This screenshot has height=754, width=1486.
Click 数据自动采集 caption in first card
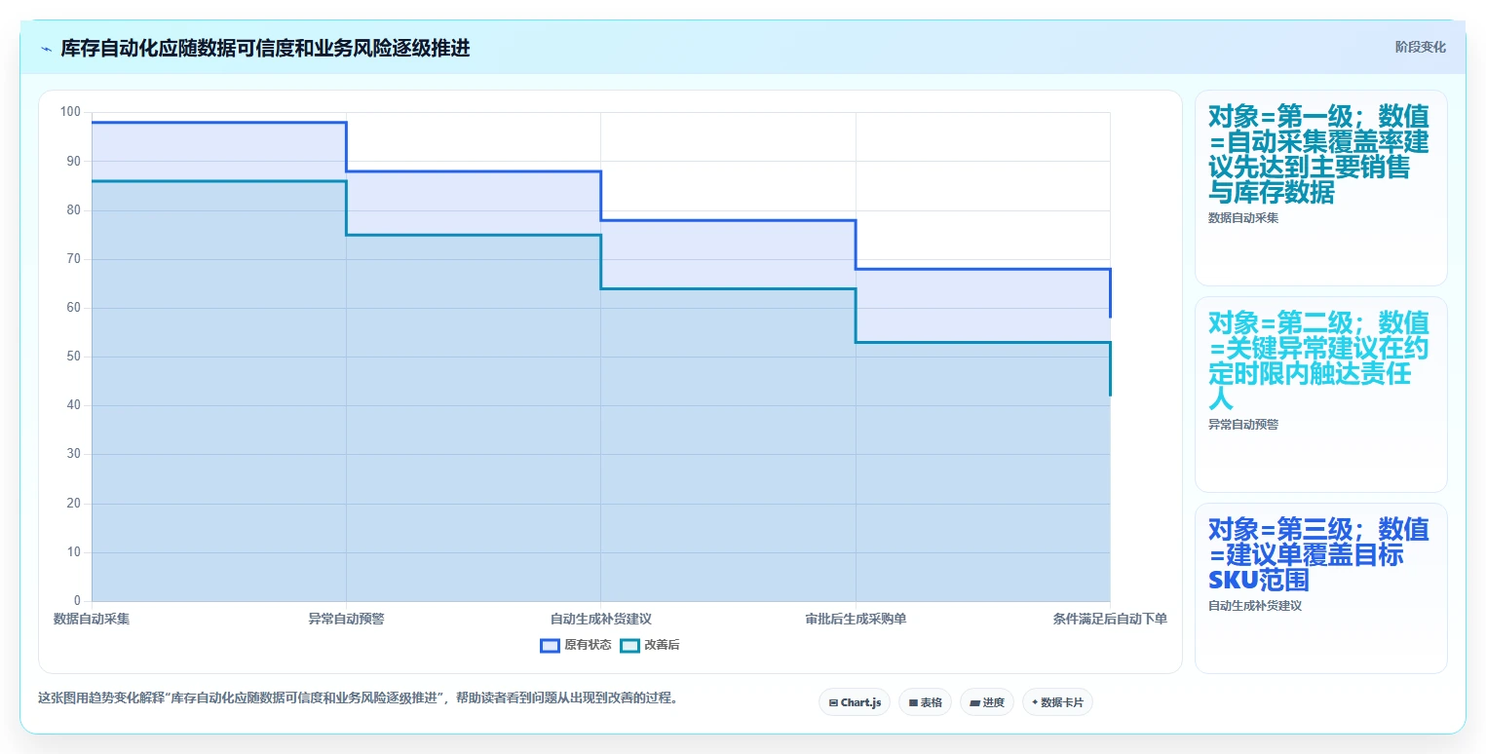pyautogui.click(x=1243, y=218)
